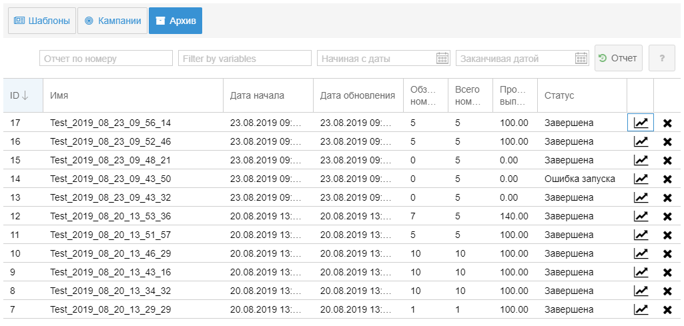Open statistics chart for Test_2019_08_23_09_56_14
Image resolution: width=684 pixels, height=326 pixels.
pyautogui.click(x=641, y=123)
